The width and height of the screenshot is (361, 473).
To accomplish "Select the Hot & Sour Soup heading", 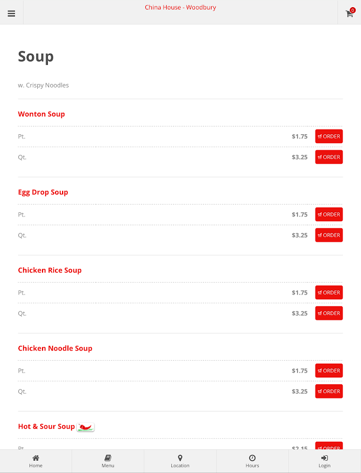I will [46, 426].
